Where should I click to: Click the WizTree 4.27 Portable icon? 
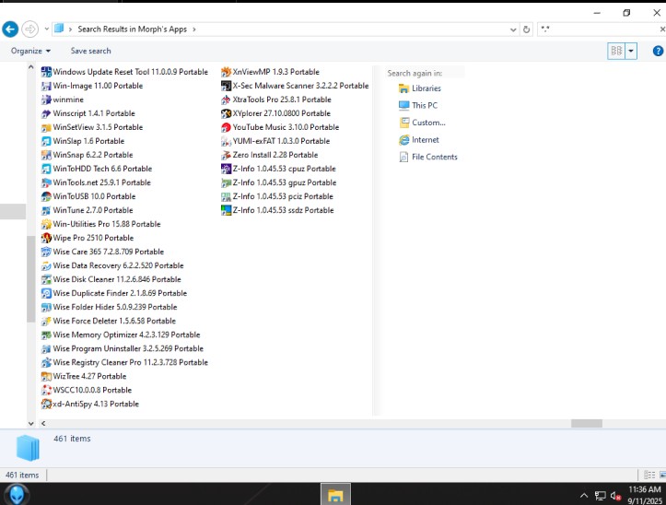pos(46,376)
